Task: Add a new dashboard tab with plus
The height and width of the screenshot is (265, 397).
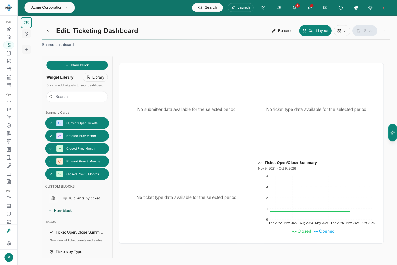Action: coord(26,49)
